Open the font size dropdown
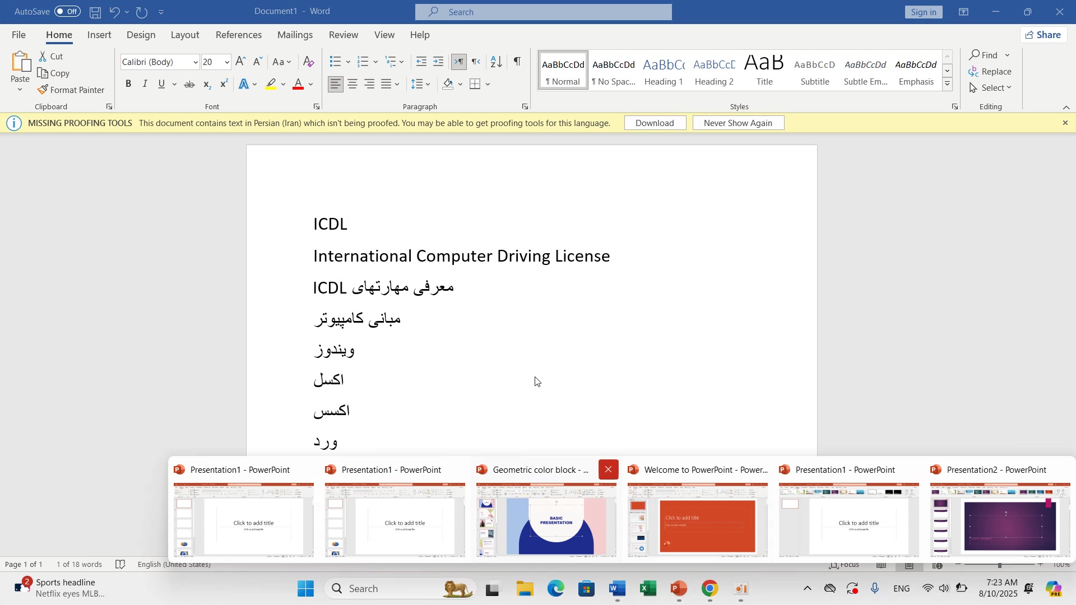 pos(227,62)
